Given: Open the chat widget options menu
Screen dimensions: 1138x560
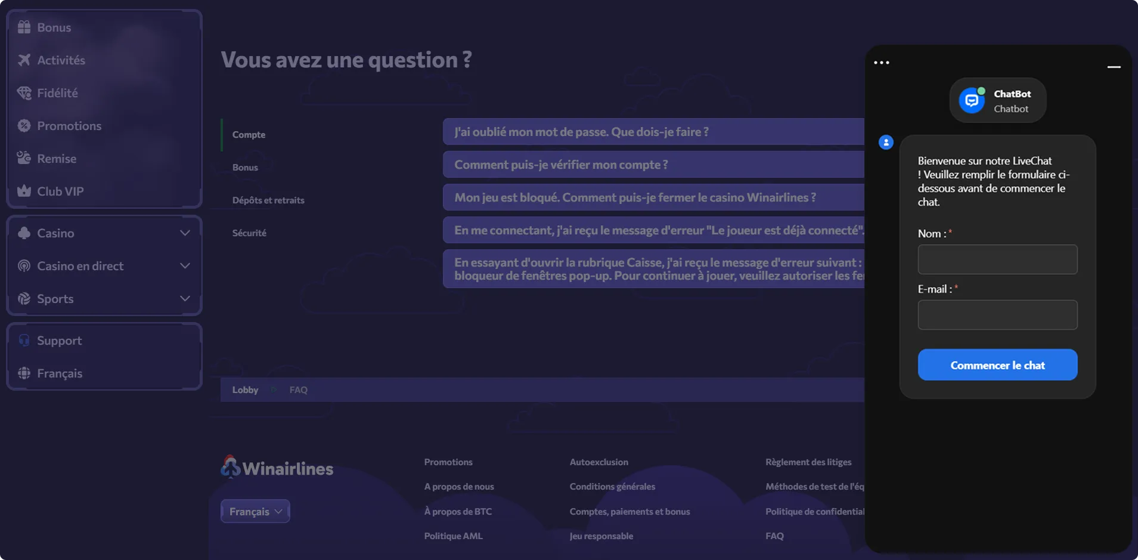Looking at the screenshot, I should point(882,62).
